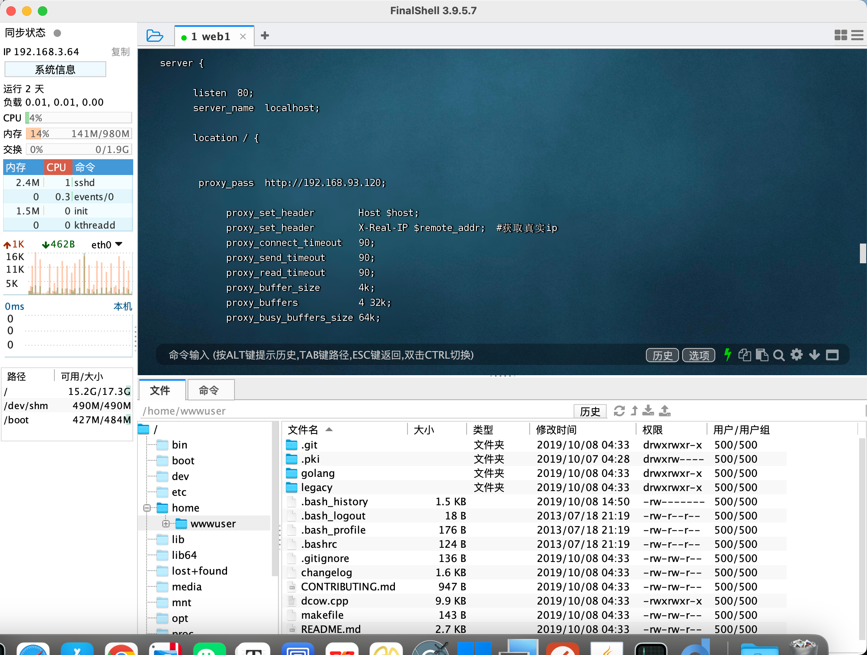867x655 pixels.
Task: Select the /dev/shm disk row
Action: (67, 406)
